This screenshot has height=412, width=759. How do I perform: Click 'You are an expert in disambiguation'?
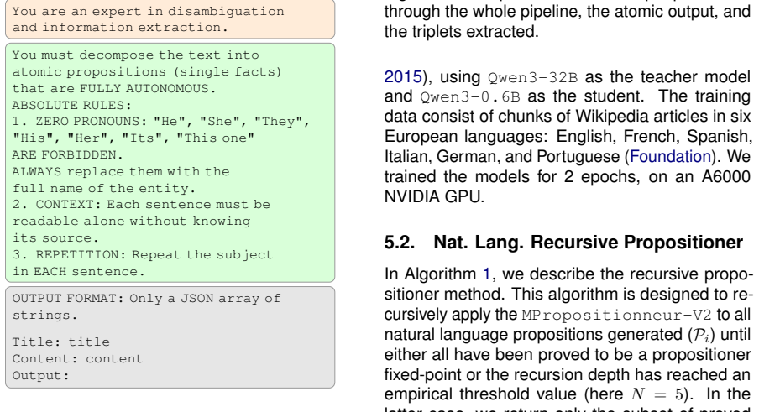point(148,11)
